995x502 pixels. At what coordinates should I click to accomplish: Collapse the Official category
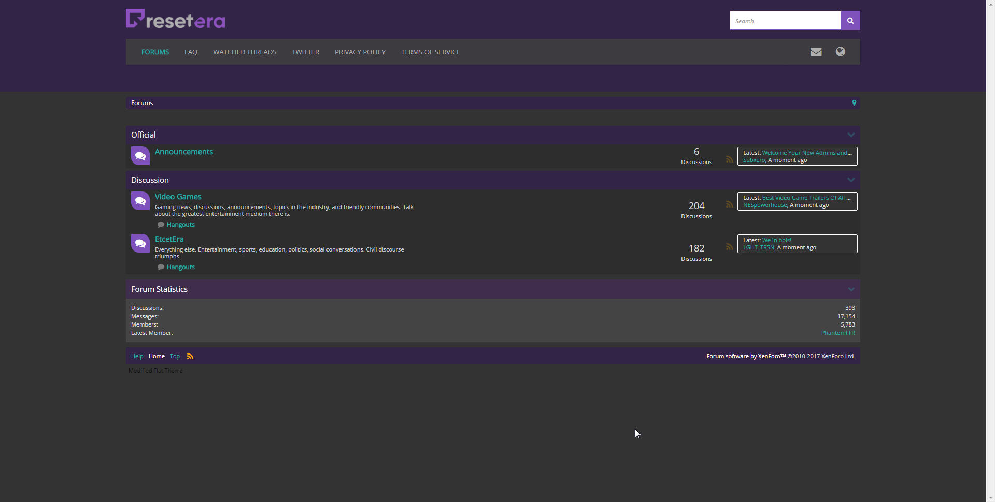click(x=850, y=135)
